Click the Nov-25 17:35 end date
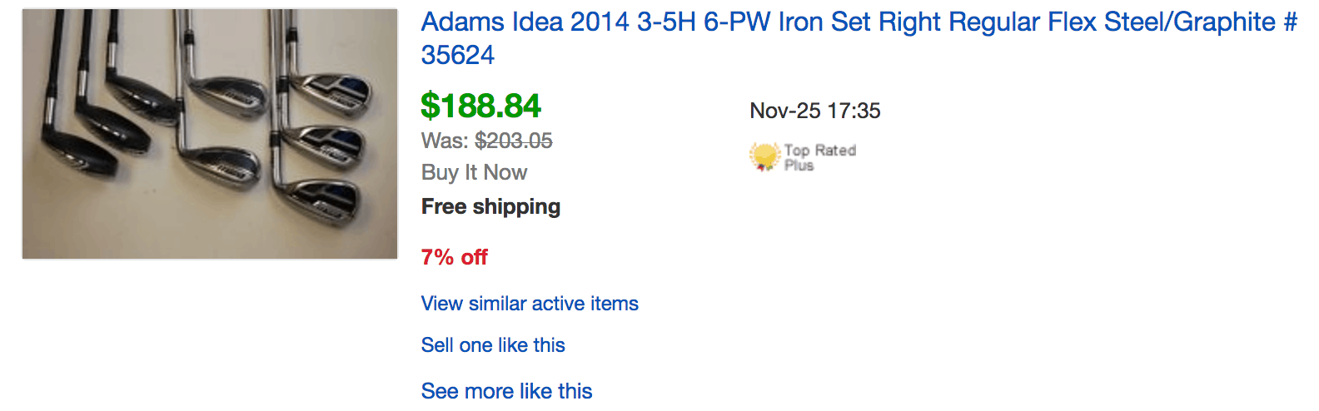The image size is (1319, 411). click(815, 111)
